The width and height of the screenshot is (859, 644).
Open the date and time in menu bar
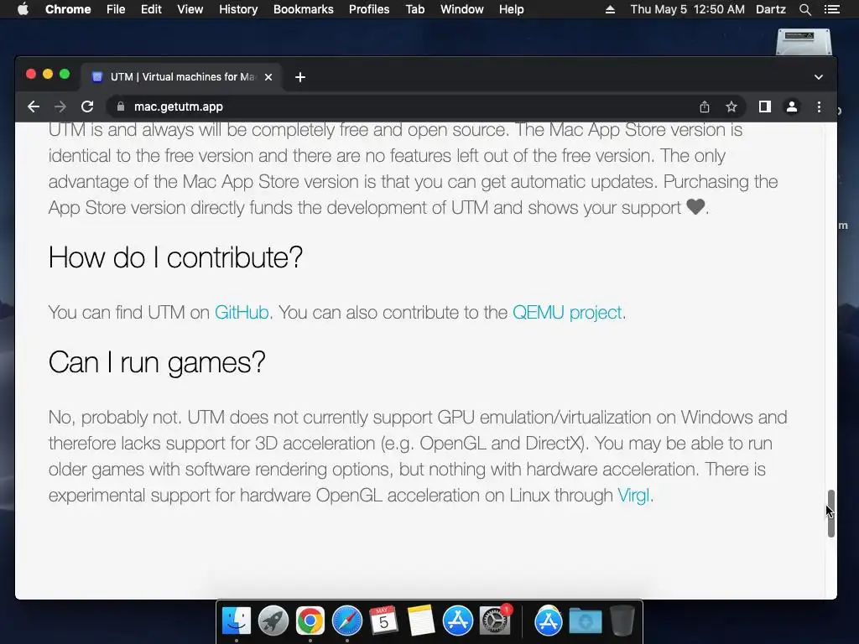[688, 9]
